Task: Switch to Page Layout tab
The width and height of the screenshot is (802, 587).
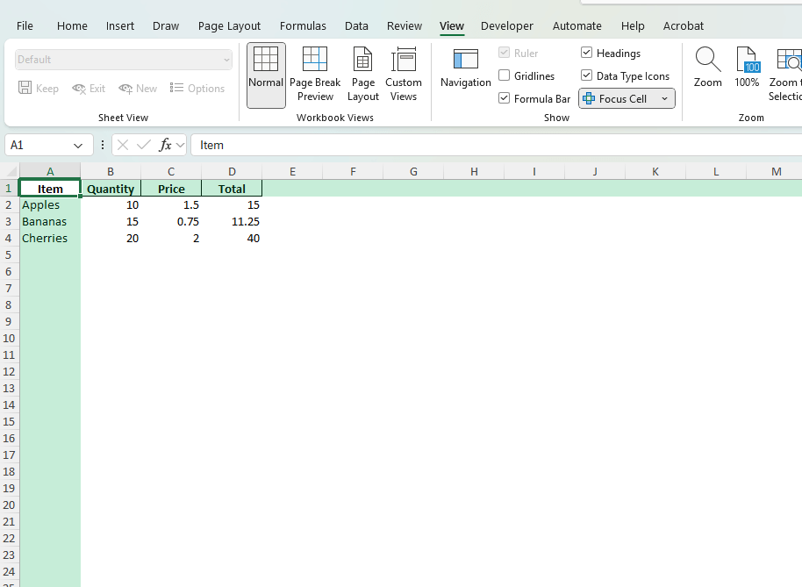Action: [229, 26]
